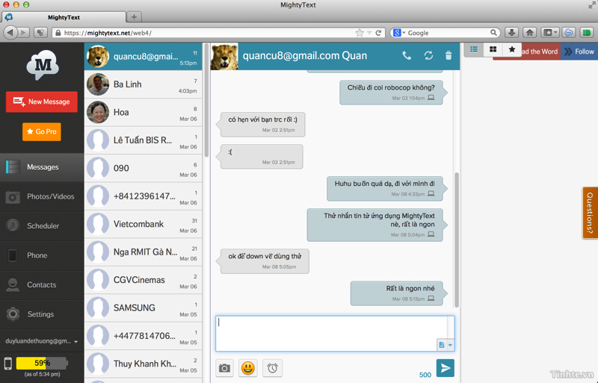Click the conversation scrollbar

(457, 187)
